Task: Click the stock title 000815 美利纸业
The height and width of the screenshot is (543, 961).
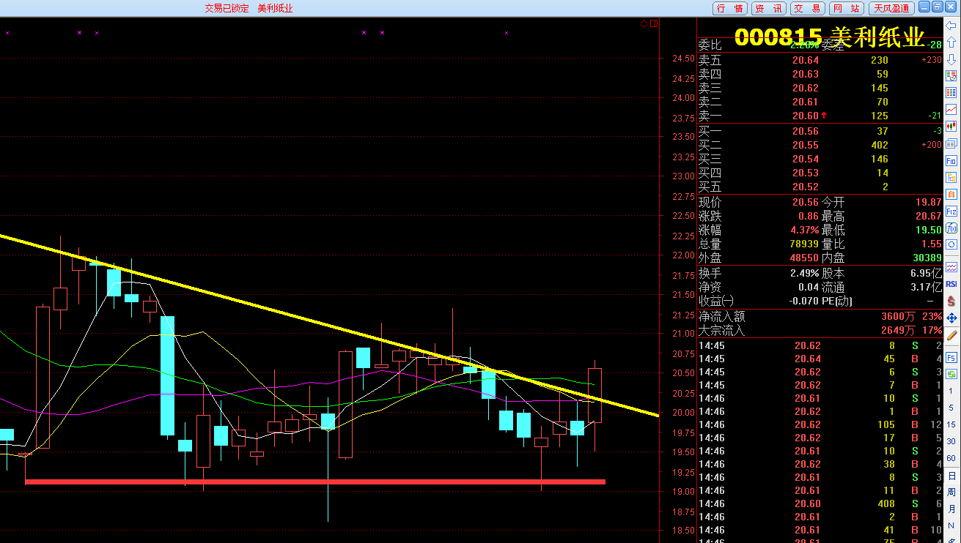Action: [830, 37]
